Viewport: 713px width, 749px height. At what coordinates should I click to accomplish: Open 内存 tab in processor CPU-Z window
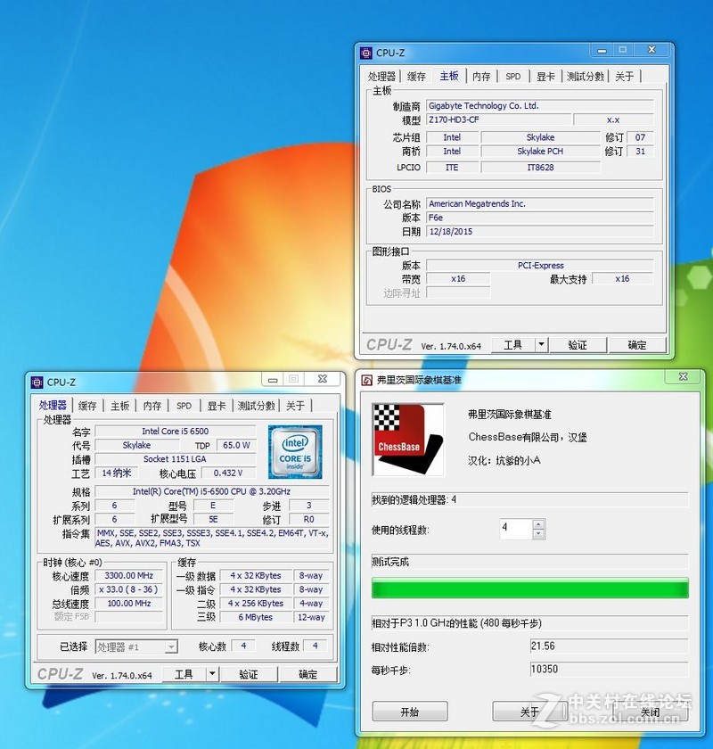click(x=152, y=406)
